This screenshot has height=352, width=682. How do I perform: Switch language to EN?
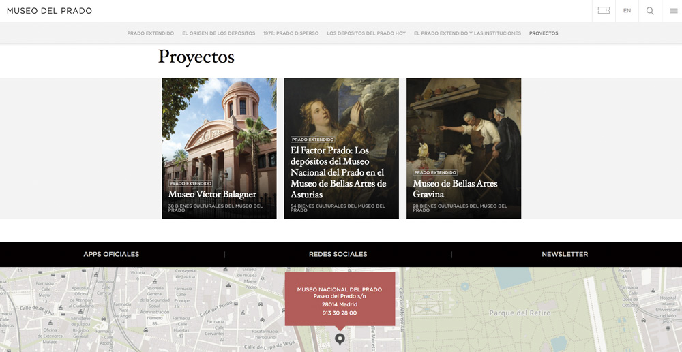[627, 11]
